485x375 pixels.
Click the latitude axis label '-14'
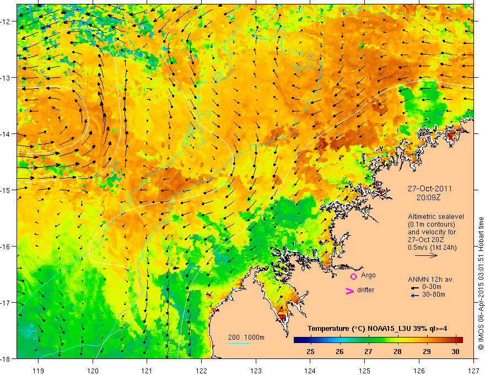click(x=6, y=134)
